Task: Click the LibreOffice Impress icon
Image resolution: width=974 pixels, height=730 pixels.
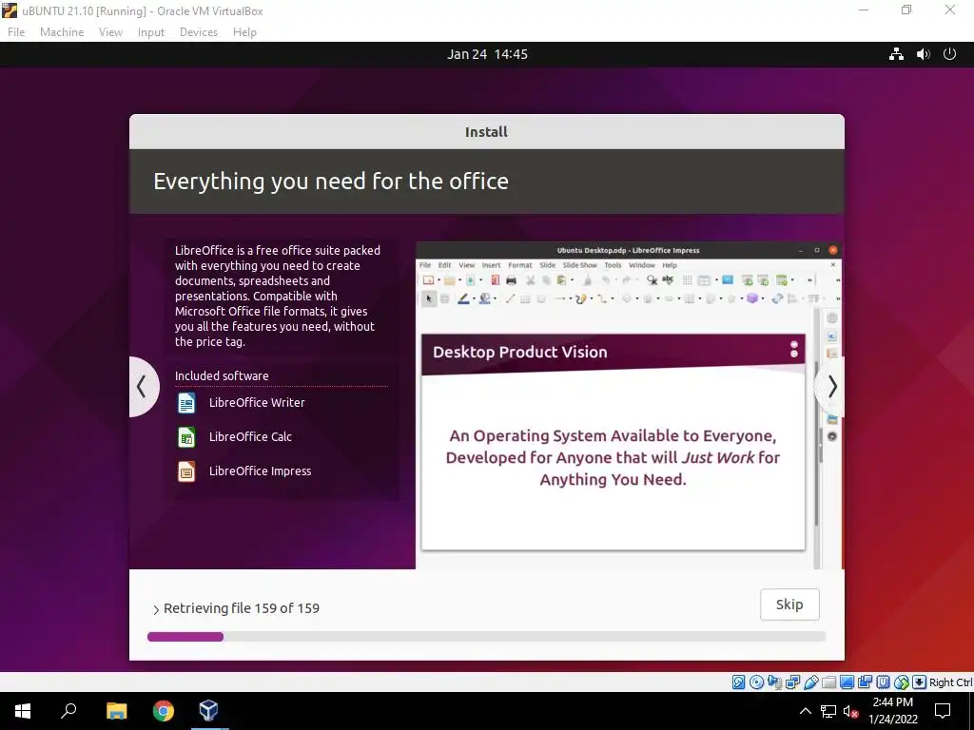Action: (x=186, y=471)
